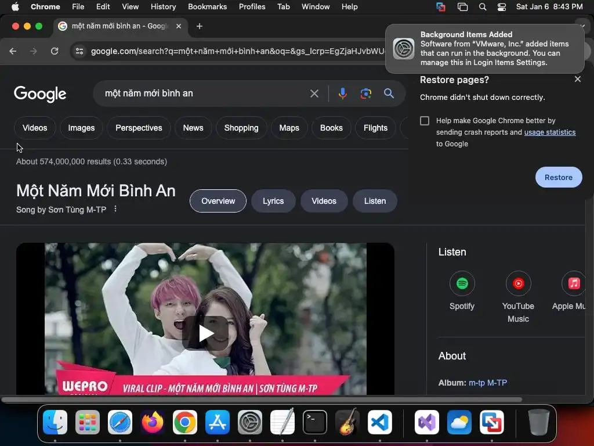Filter results by Shopping
Screen dimensions: 594x446
pos(241,128)
